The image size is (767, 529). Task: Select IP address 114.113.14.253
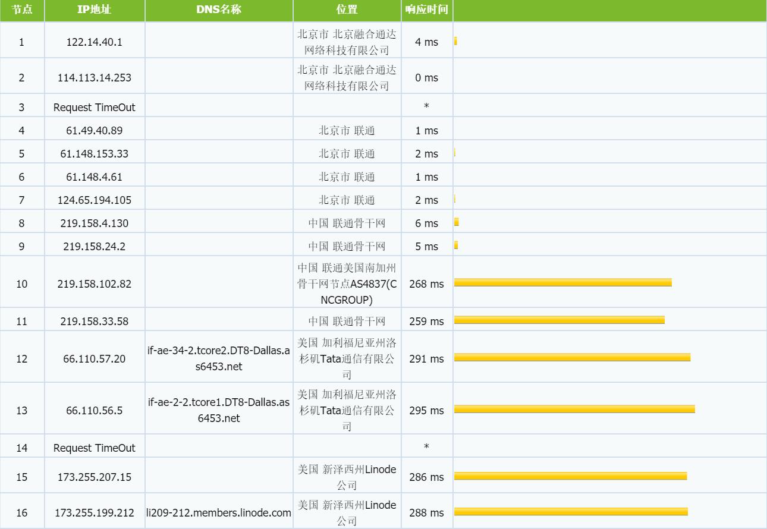[95, 77]
